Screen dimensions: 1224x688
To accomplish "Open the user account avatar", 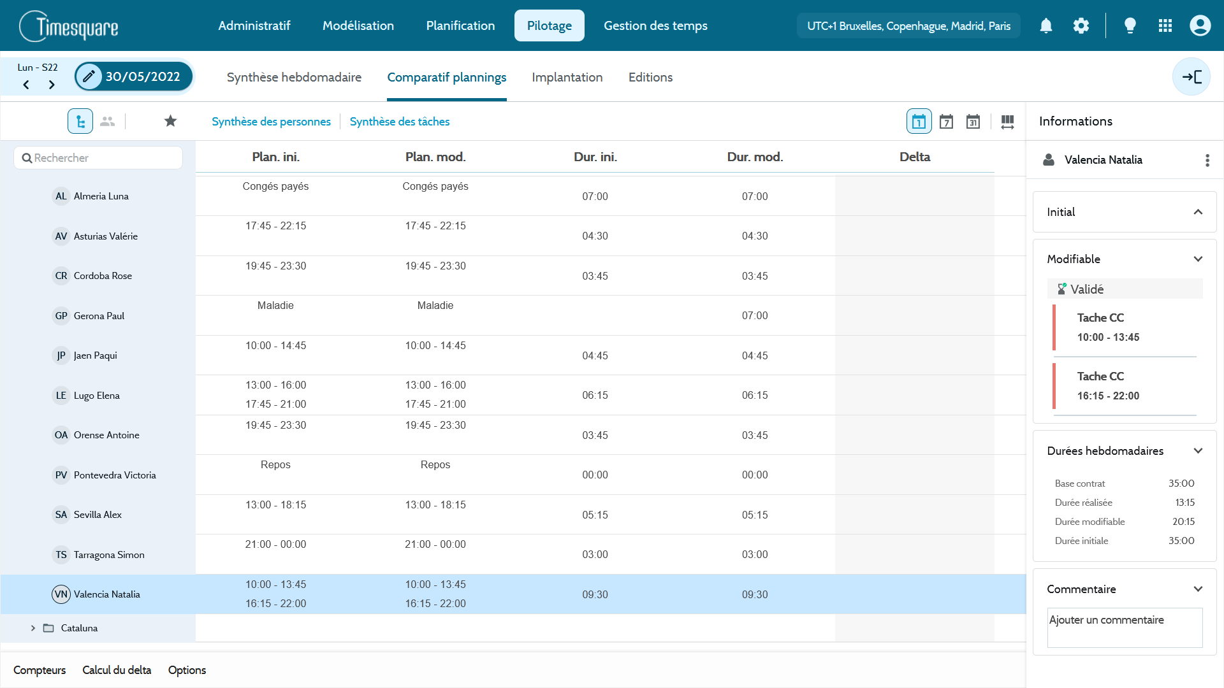I will click(x=1200, y=25).
